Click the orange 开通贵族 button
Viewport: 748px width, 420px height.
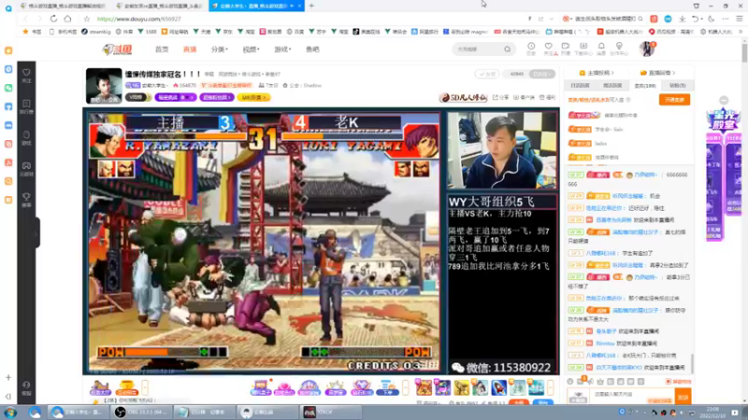674,100
